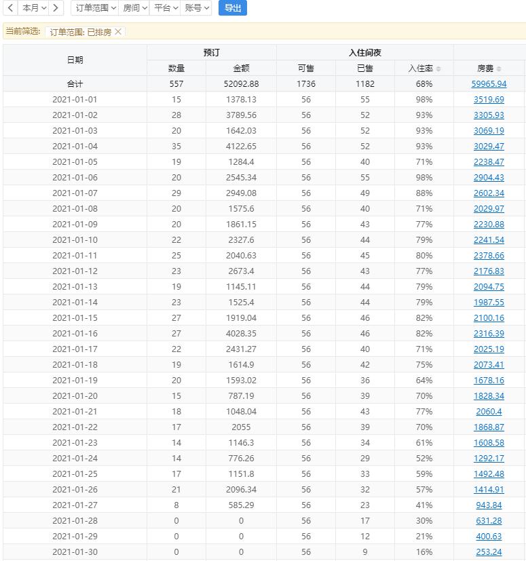Open room fee link 400.63
The width and height of the screenshot is (526, 561).
click(489, 537)
